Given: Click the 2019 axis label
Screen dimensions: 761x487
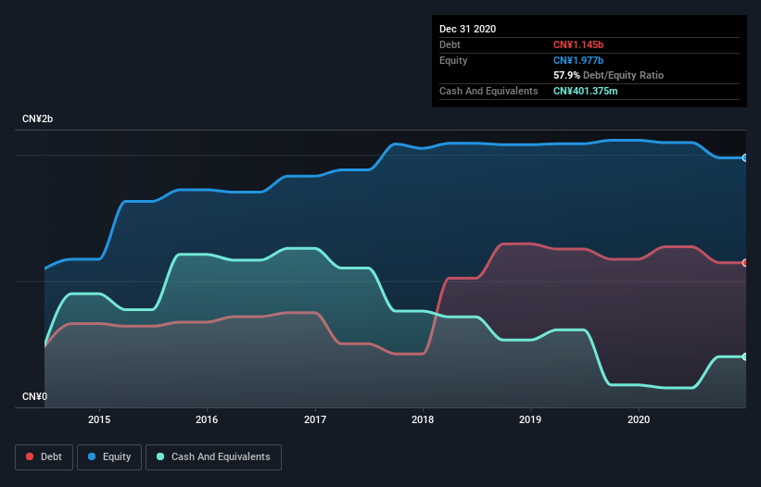Looking at the screenshot, I should 530,419.
